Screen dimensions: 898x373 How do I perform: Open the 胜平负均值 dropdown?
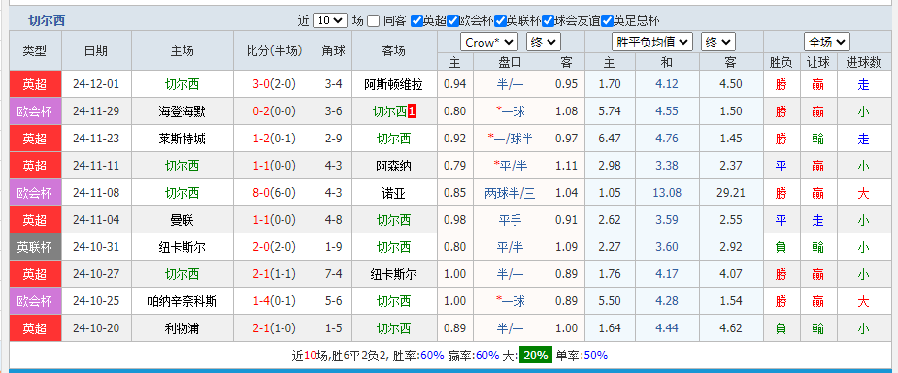pos(652,42)
